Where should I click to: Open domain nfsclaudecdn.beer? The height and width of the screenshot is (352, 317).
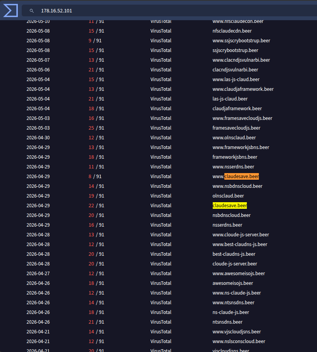pyautogui.click(x=232, y=31)
